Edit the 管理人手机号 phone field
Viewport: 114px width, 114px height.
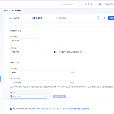(x=42, y=82)
